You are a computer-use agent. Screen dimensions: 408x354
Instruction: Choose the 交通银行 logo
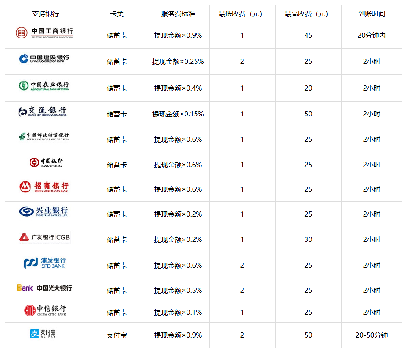[43, 112]
